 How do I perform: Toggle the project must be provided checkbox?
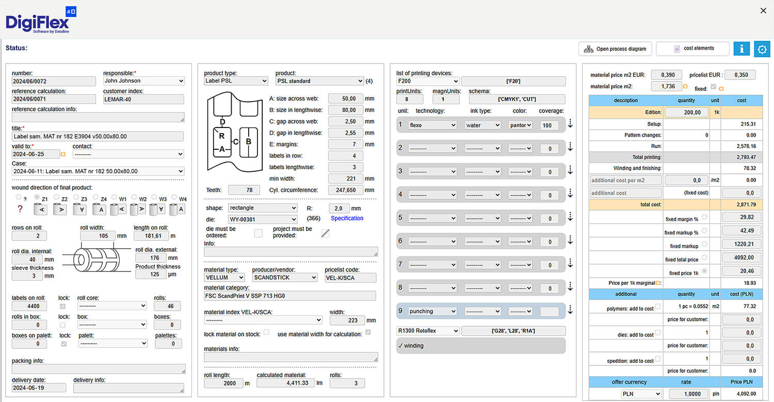click(x=325, y=233)
